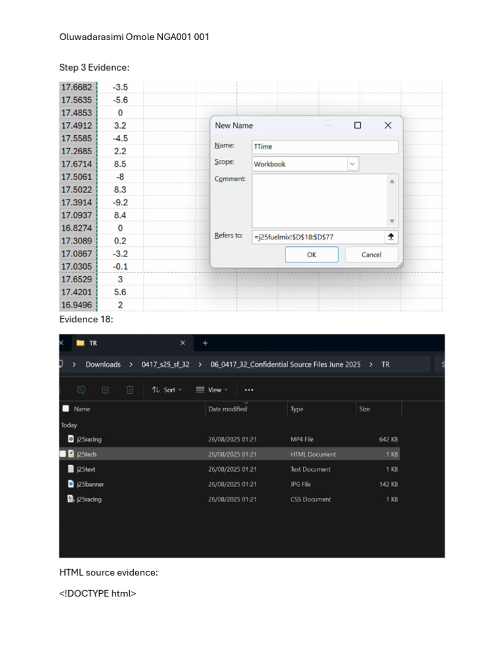This screenshot has width=504, height=672.
Task: Click the j25text document icon
Action: click(71, 469)
